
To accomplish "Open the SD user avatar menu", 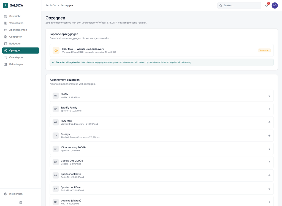I will tap(275, 5).
